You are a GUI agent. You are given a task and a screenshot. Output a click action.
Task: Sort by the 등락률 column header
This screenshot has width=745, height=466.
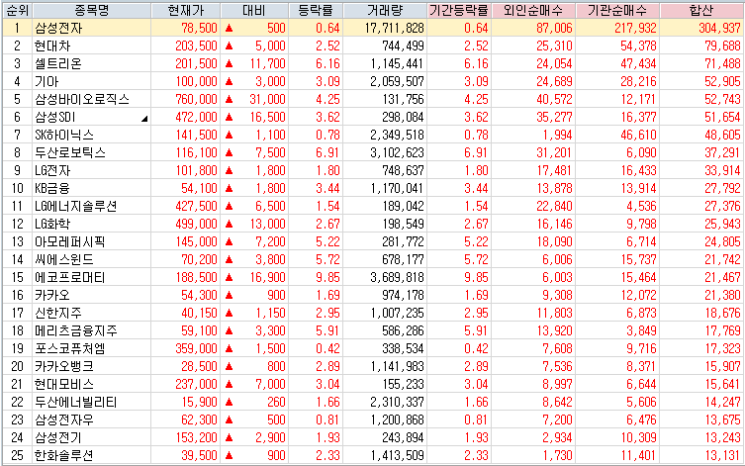(316, 10)
